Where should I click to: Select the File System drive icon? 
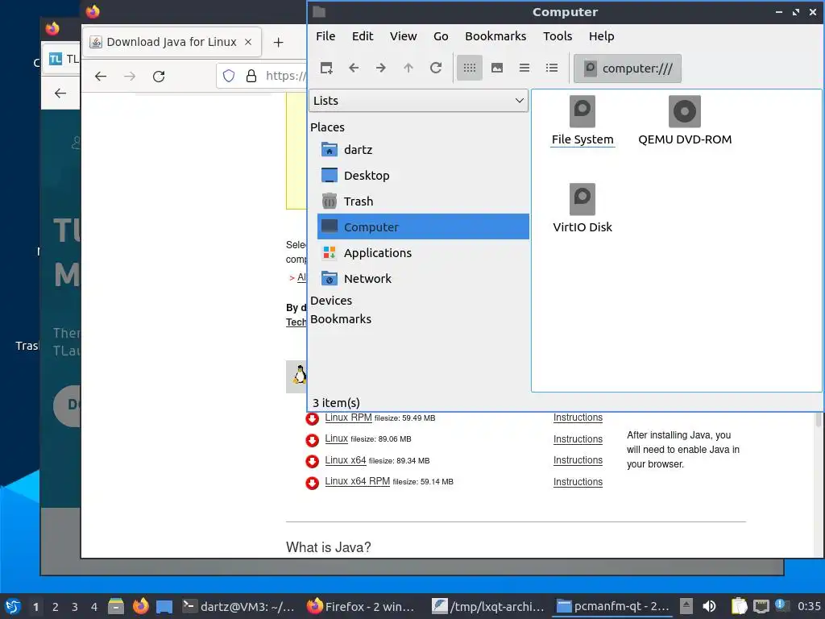click(582, 121)
